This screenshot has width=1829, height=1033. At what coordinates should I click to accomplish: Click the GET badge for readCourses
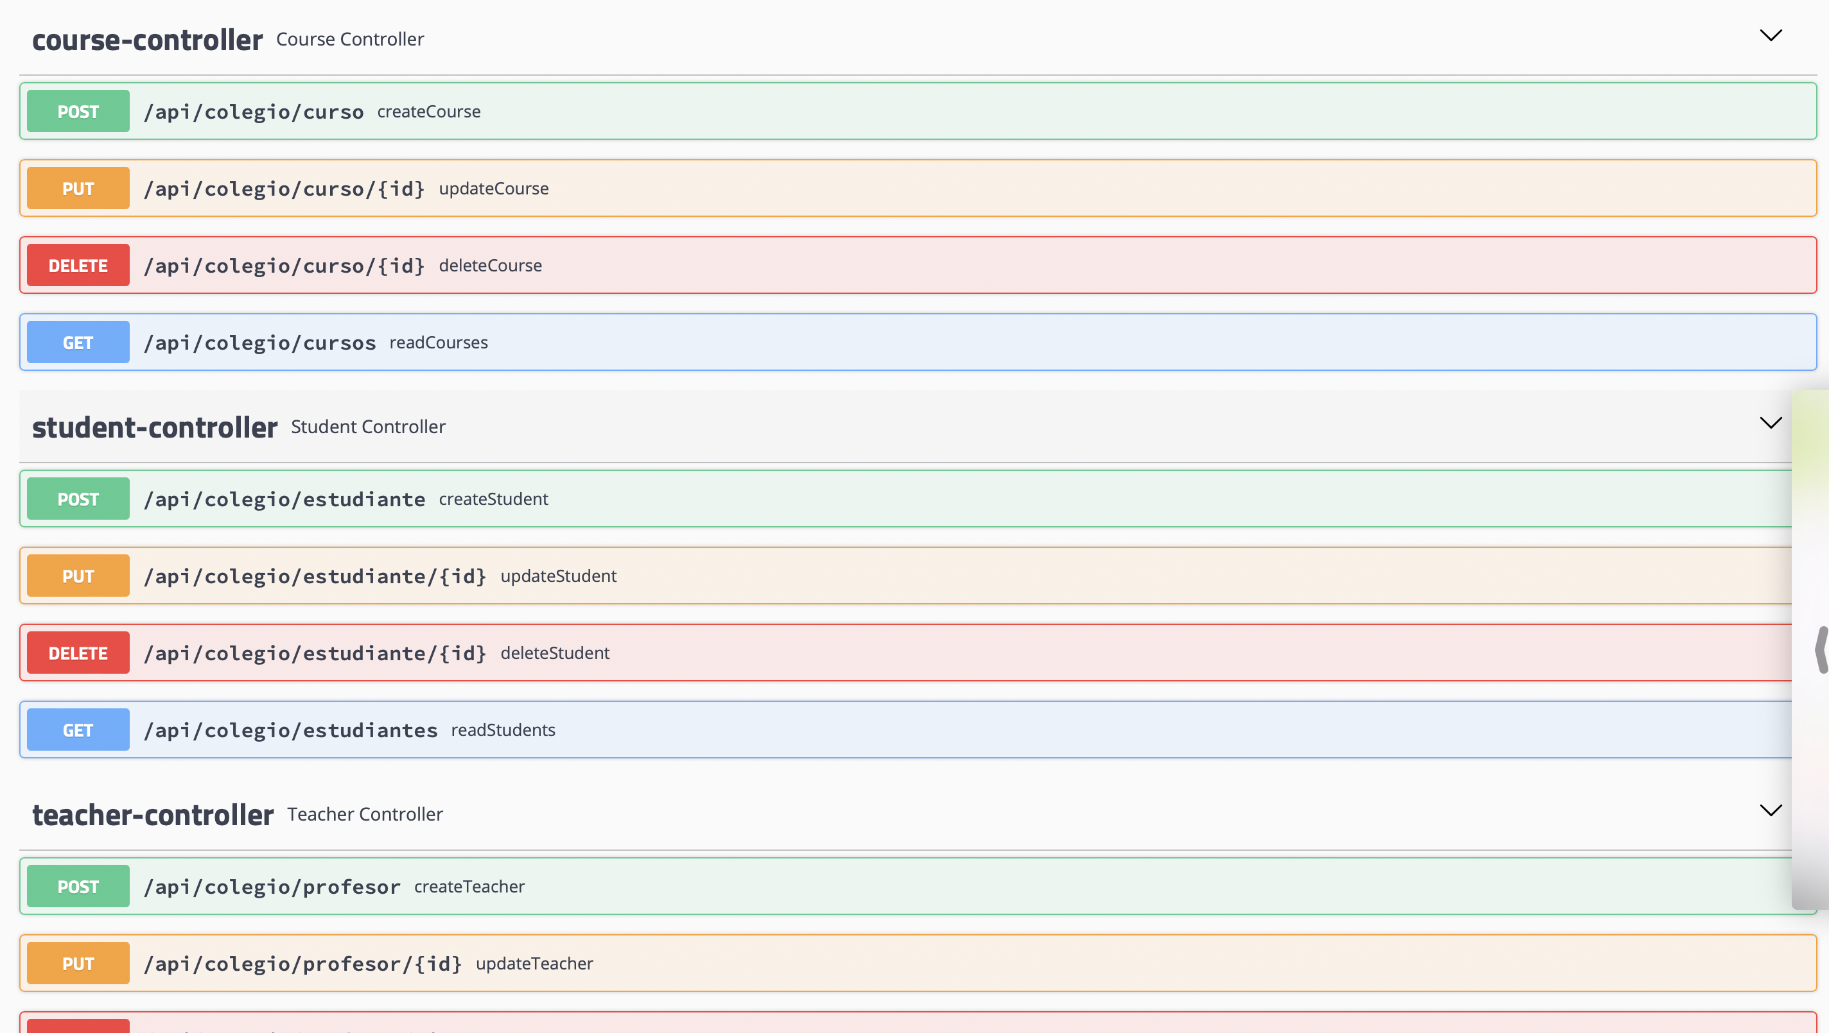coord(78,341)
